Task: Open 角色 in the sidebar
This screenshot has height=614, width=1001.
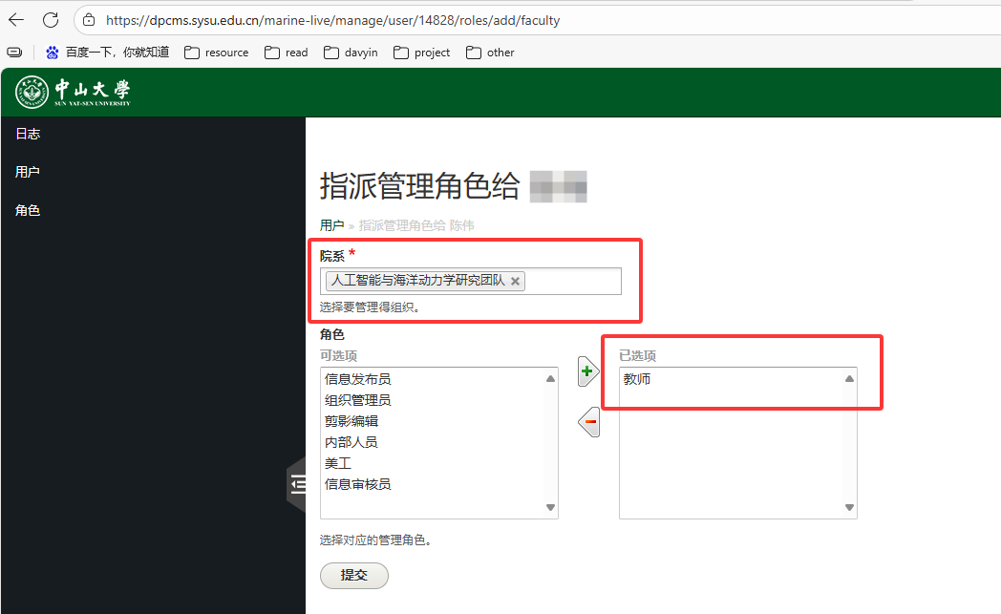Action: point(28,210)
